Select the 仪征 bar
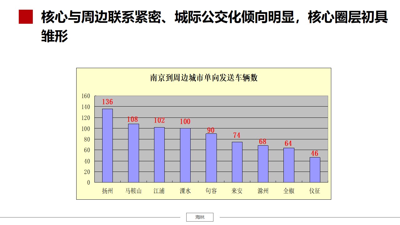Screen dimensions: 400x225 coord(315,170)
